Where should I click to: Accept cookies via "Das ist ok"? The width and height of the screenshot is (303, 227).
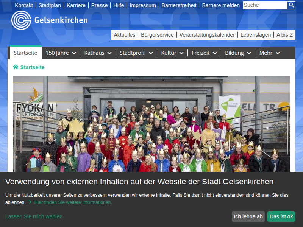(x=281, y=216)
